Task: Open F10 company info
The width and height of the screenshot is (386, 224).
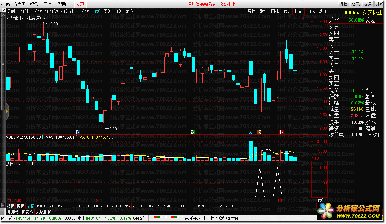Action: click(287, 11)
